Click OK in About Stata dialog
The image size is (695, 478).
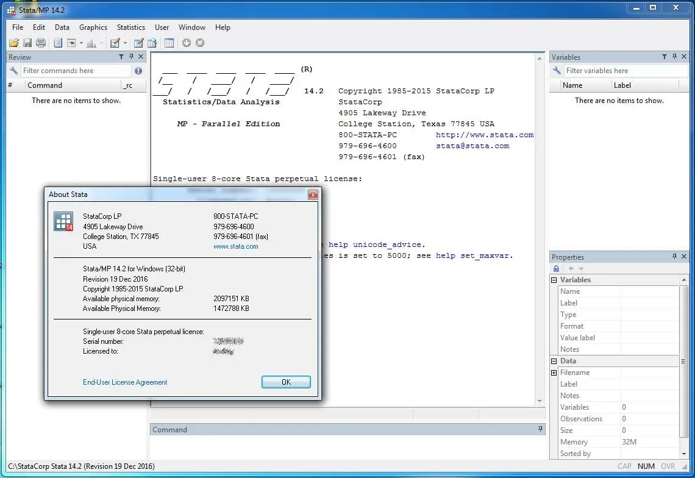(x=286, y=382)
